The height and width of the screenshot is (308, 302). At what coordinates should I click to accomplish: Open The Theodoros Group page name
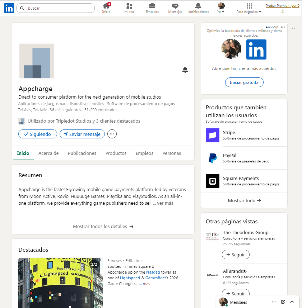[246, 233]
